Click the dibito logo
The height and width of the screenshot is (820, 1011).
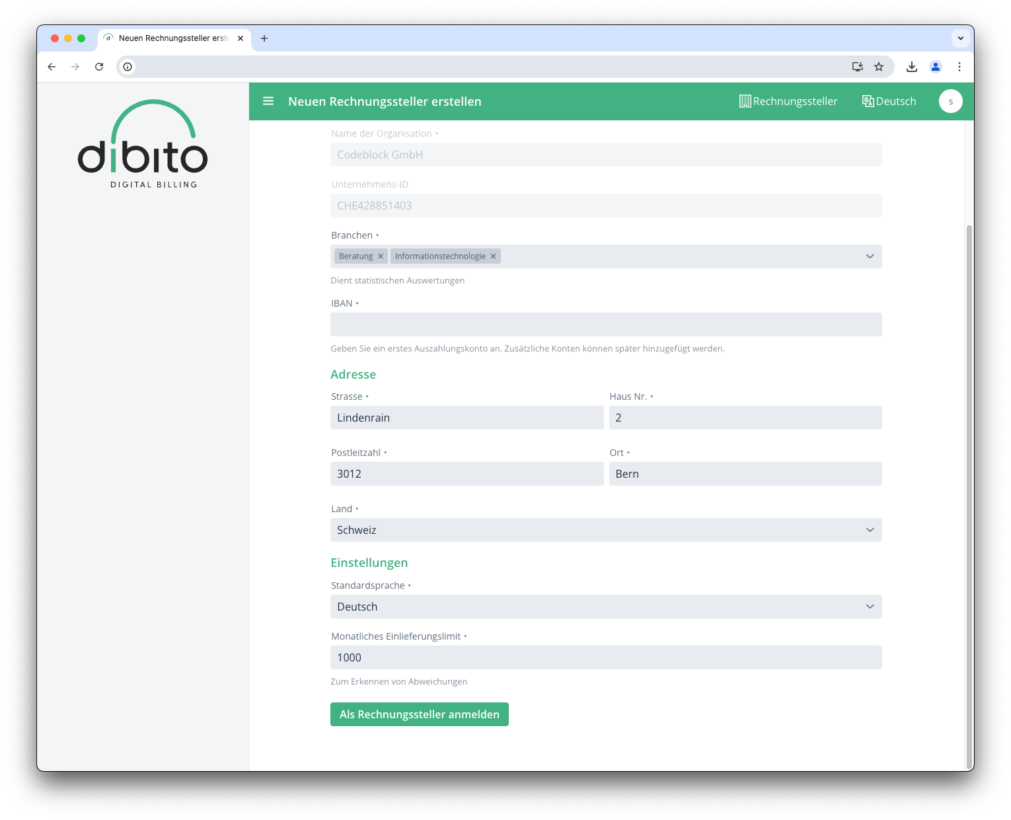(143, 144)
